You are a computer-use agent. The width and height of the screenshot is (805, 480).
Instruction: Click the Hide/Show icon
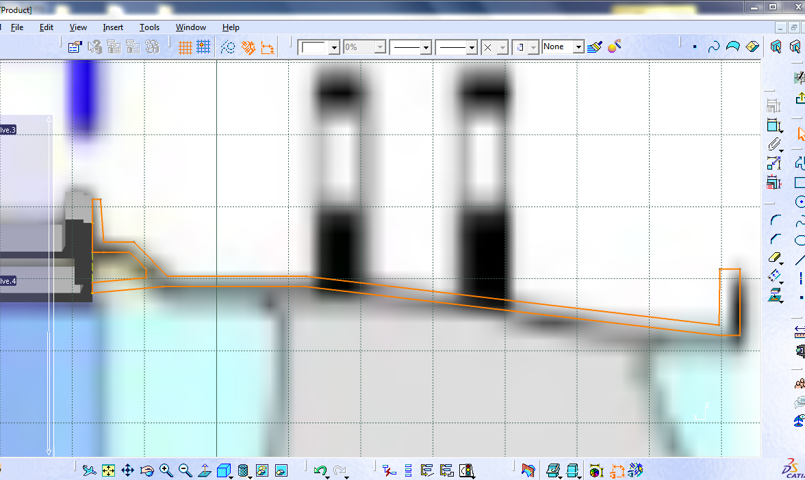pos(262,470)
